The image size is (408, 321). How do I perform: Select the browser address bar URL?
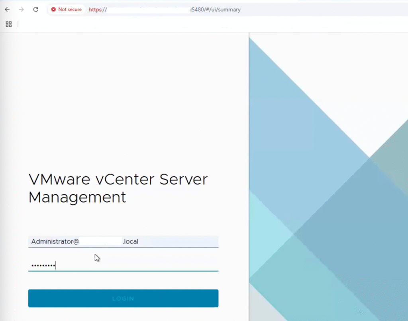pyautogui.click(x=165, y=10)
